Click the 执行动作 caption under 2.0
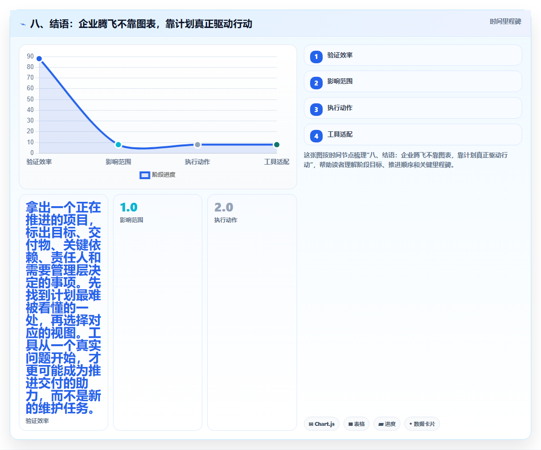This screenshot has width=541, height=450. [226, 220]
